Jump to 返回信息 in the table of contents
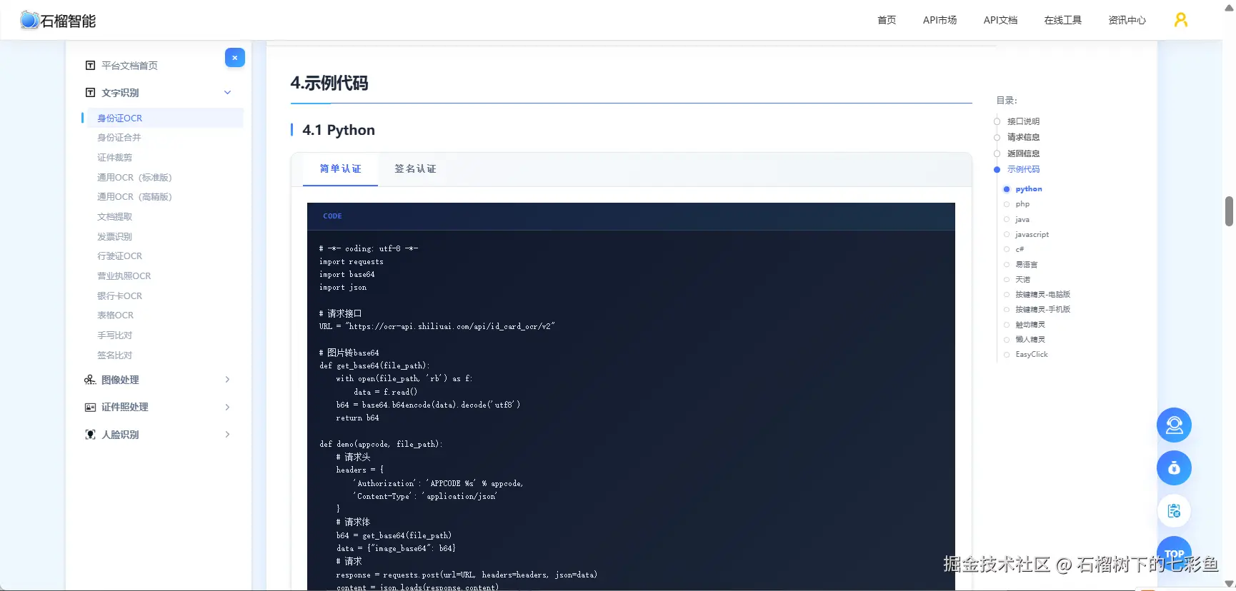The height and width of the screenshot is (591, 1236). point(1023,153)
